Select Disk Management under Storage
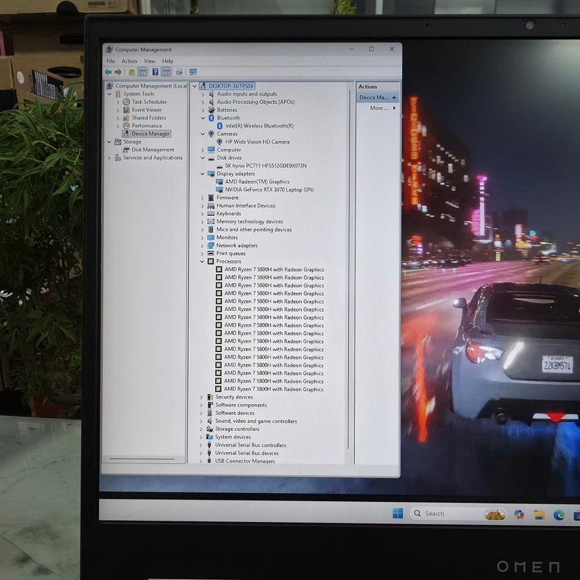Viewport: 580px width, 580px height. click(x=153, y=150)
